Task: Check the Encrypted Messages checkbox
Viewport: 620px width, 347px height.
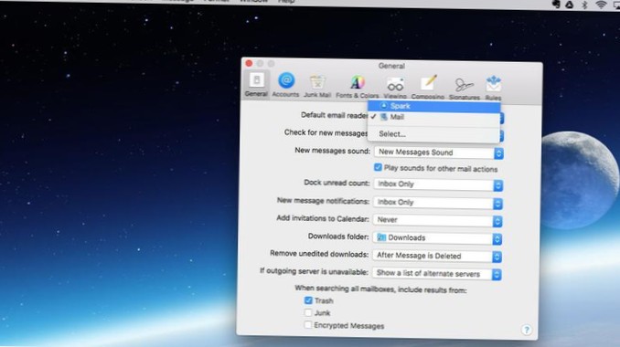Action: point(307,325)
